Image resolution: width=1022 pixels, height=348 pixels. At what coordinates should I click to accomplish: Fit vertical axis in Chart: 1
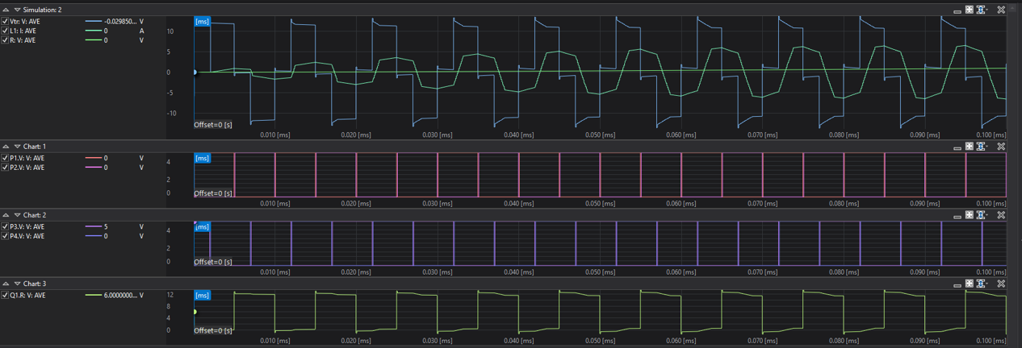point(980,147)
